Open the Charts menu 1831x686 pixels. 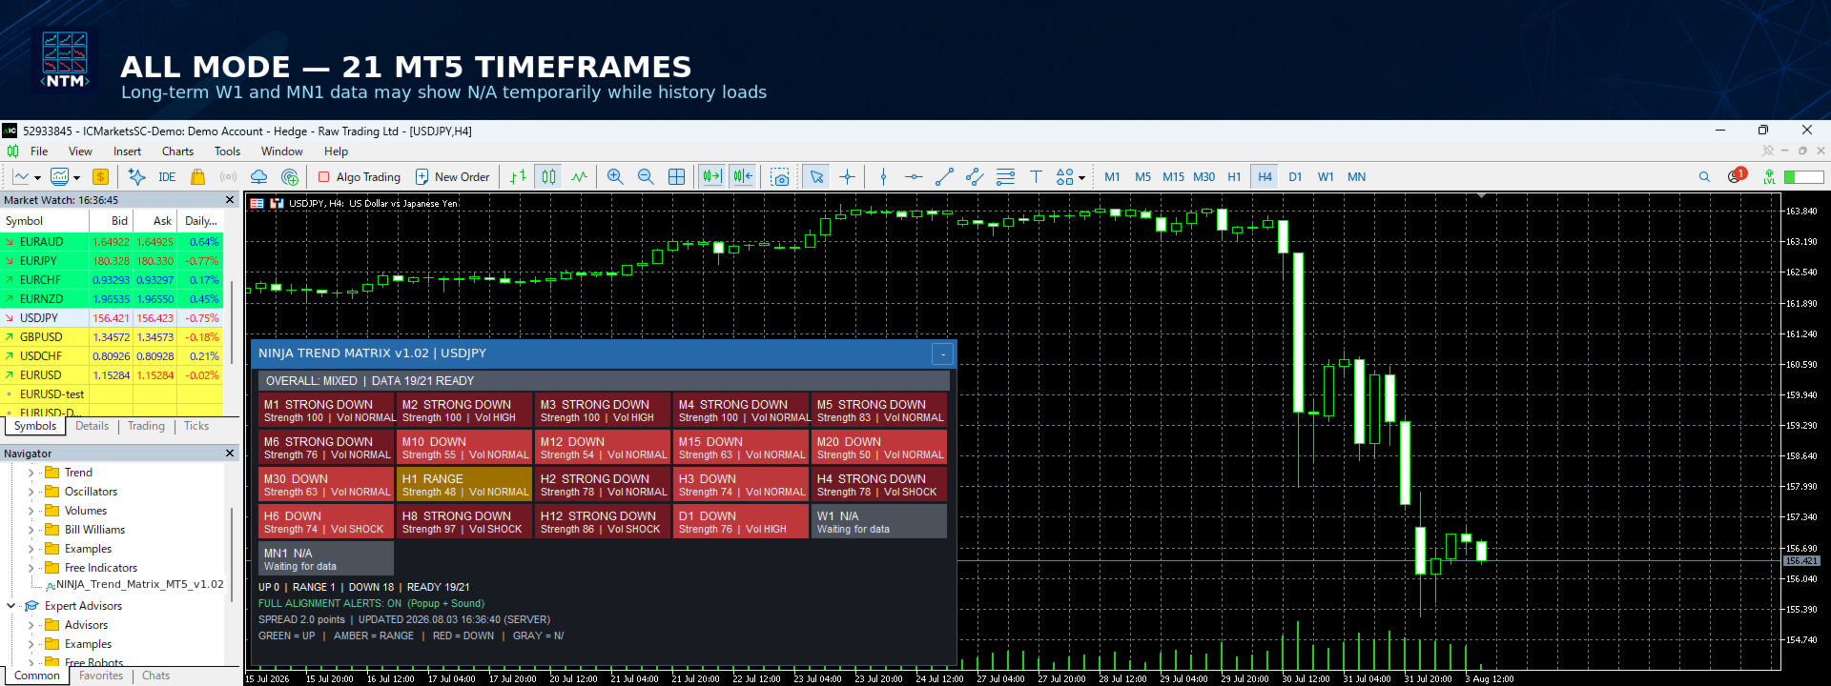pyautogui.click(x=177, y=151)
